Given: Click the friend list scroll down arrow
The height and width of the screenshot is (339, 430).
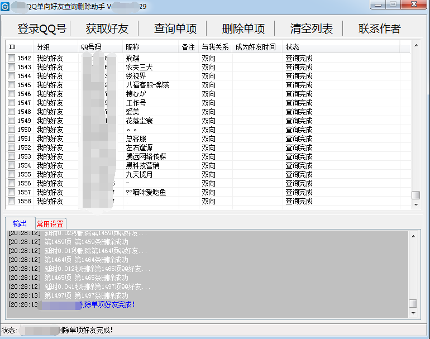Looking at the screenshot, I should [416, 204].
